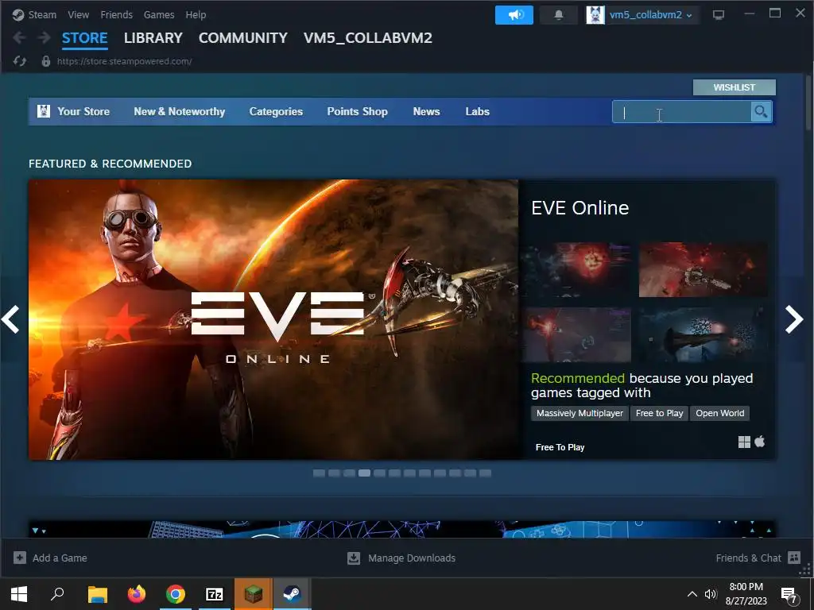Click the Steam logo in menu bar
Image resolution: width=814 pixels, height=610 pixels.
18,14
